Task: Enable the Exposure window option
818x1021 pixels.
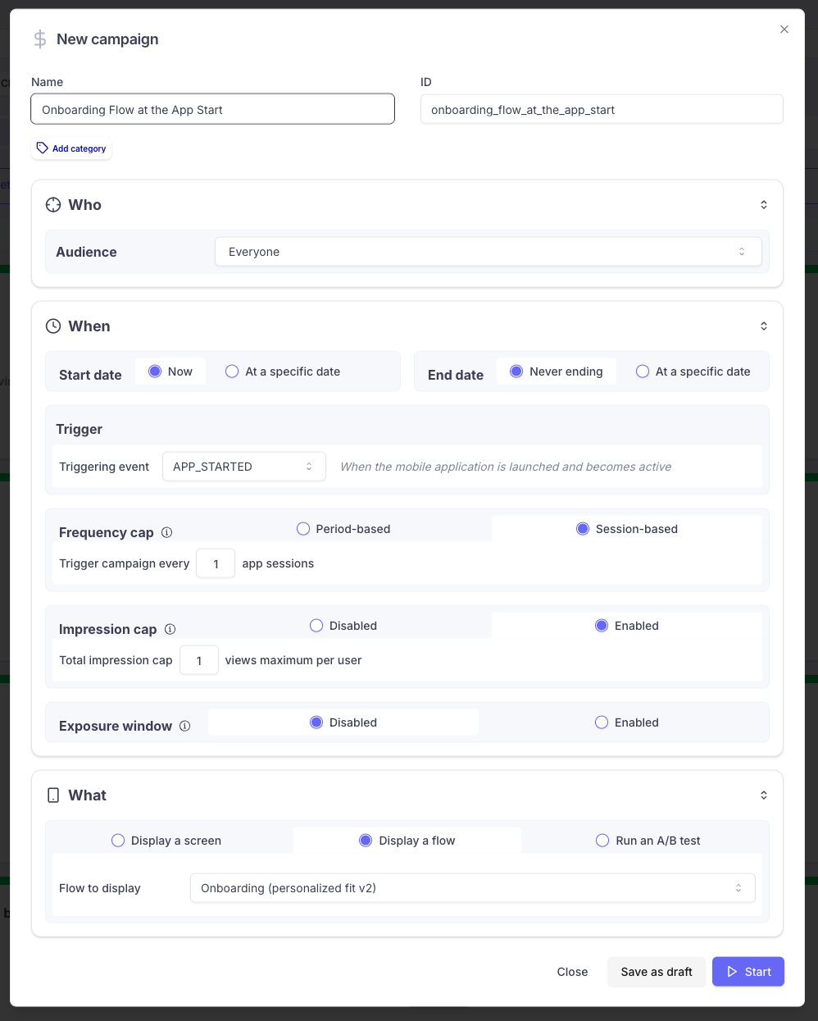Action: coord(627,722)
